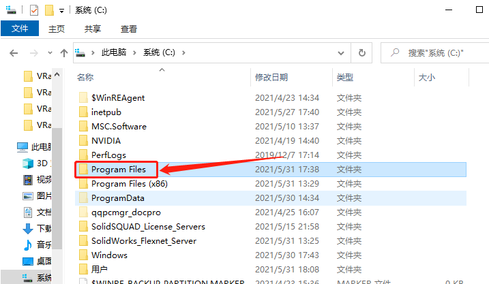Screen dimensions: 489x284
Task: Click the NVIDIA folder name
Action: tap(106, 141)
